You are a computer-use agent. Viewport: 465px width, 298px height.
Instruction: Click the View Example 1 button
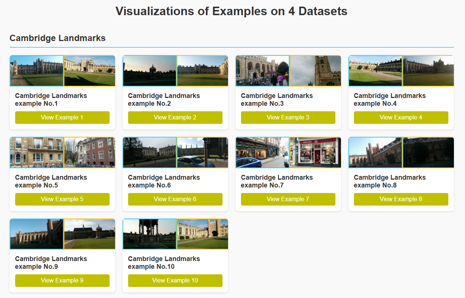pos(62,118)
